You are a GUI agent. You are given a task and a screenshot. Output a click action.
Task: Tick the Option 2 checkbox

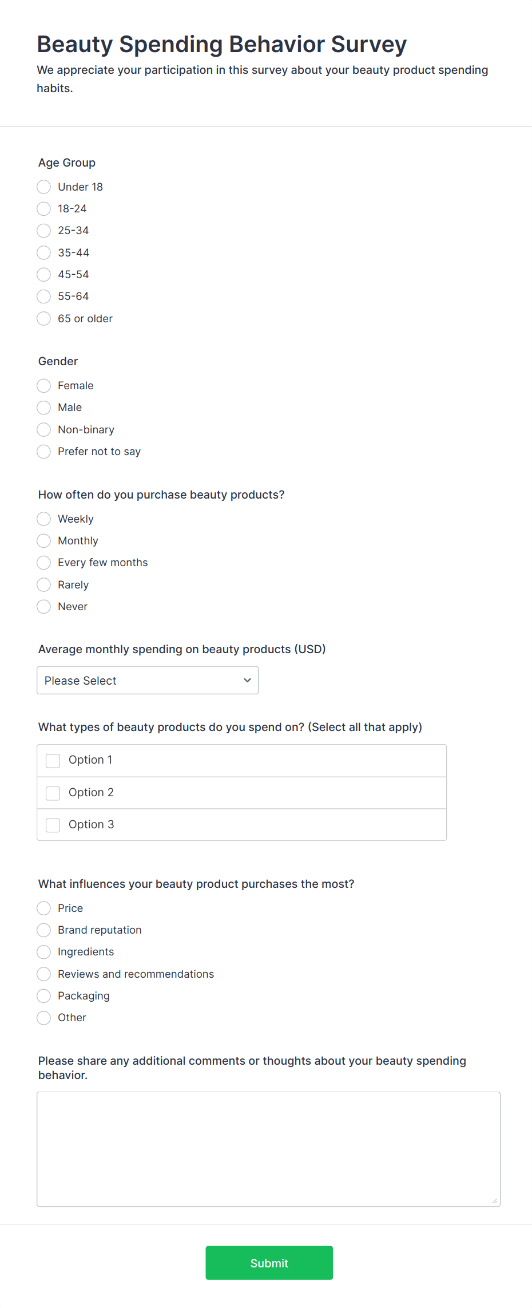pos(53,793)
